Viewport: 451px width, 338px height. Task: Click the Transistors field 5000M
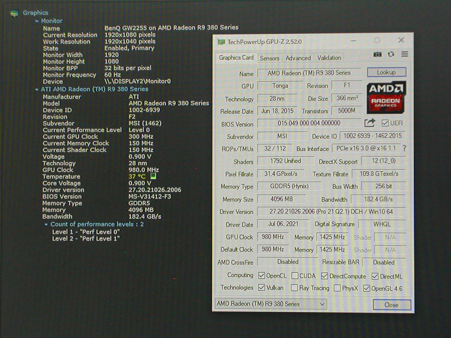pyautogui.click(x=347, y=110)
